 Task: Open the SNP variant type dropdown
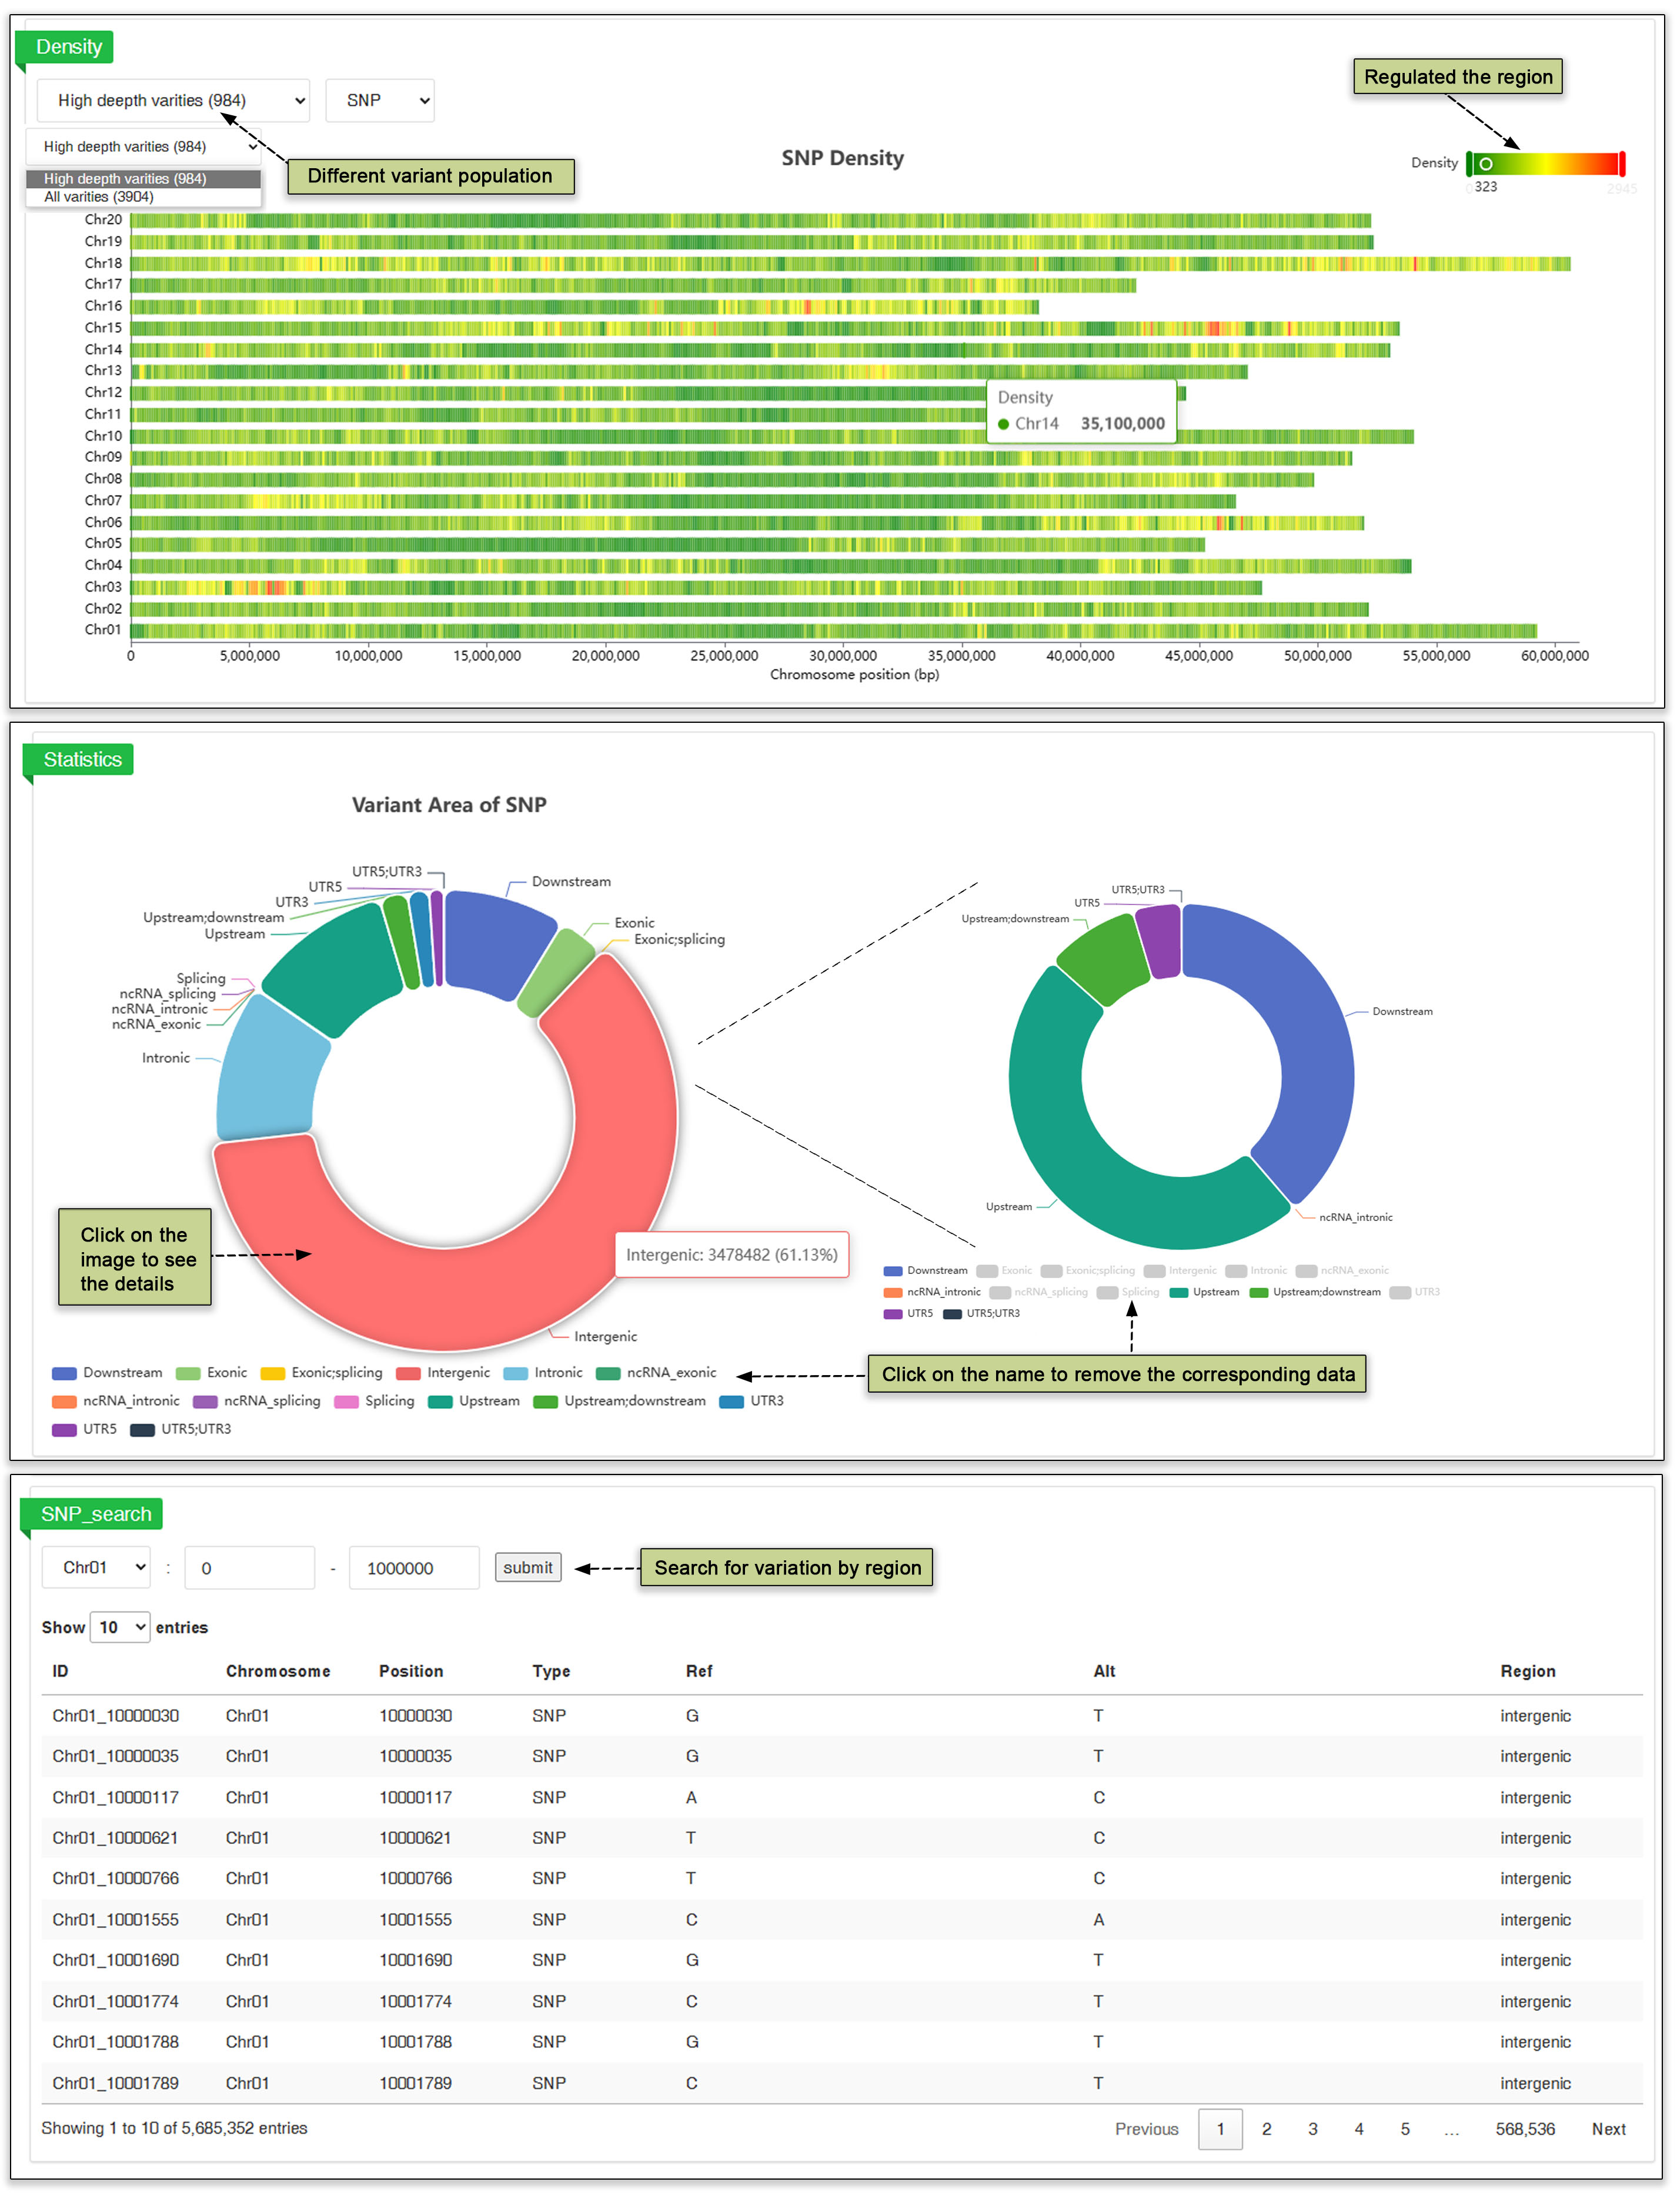click(x=380, y=101)
